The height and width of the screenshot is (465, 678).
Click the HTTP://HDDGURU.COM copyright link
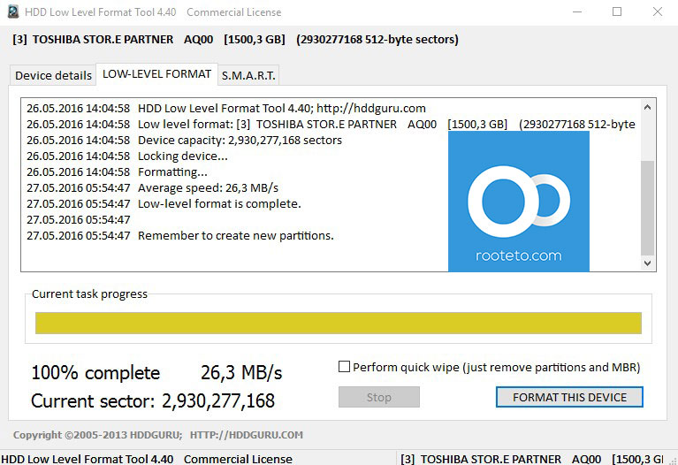(x=247, y=435)
